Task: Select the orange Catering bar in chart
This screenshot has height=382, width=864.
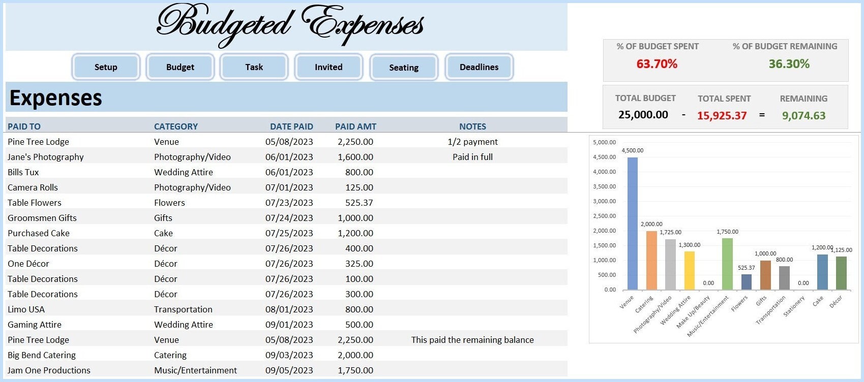Action: (x=651, y=260)
